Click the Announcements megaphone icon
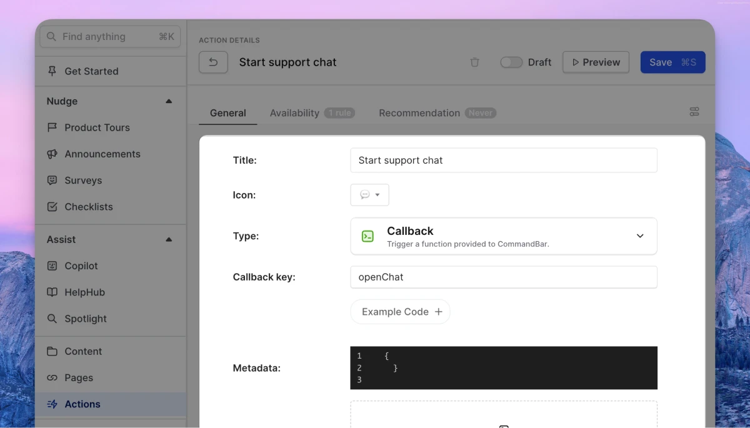Screen dimensions: 750x428 coord(52,154)
